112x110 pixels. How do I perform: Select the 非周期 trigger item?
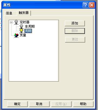pyautogui.click(x=30, y=27)
